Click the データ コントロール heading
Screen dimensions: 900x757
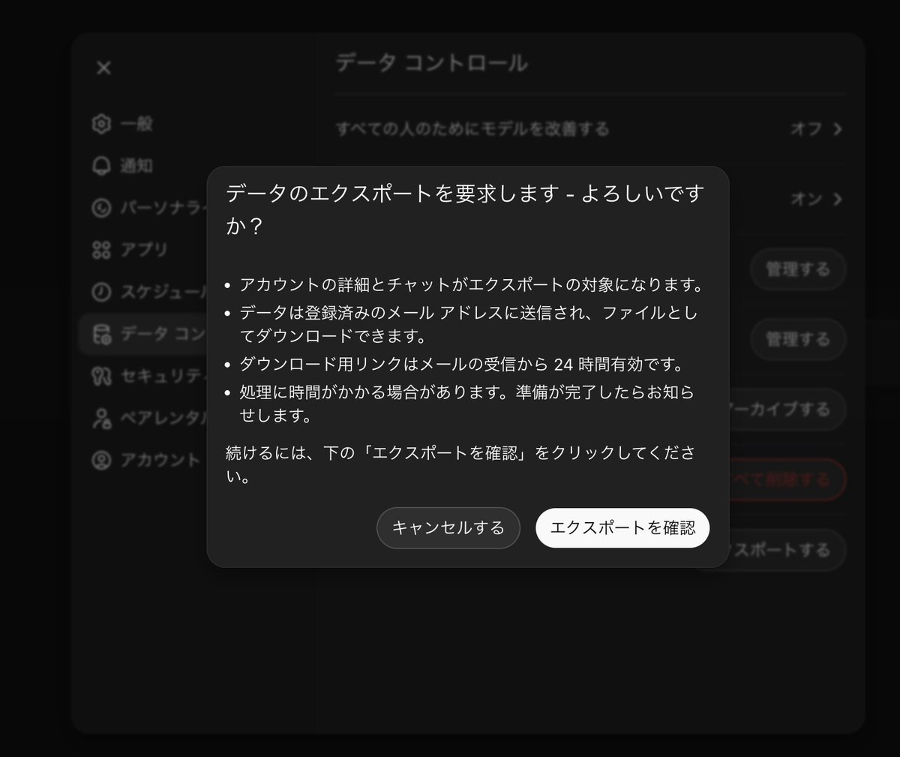click(432, 63)
